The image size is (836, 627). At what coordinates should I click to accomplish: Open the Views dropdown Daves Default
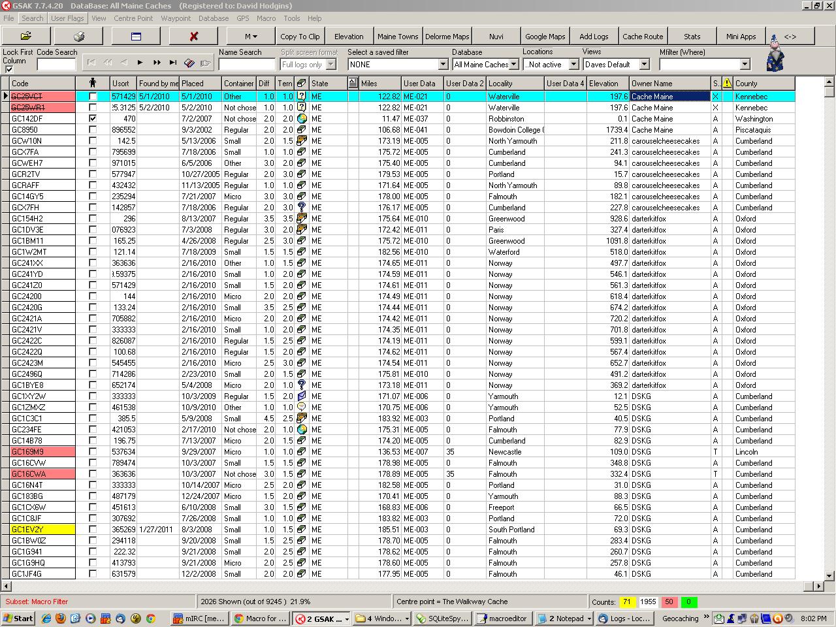[x=644, y=65]
